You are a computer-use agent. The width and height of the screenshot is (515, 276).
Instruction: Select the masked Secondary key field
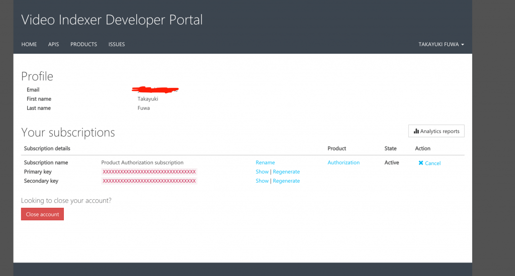(149, 181)
